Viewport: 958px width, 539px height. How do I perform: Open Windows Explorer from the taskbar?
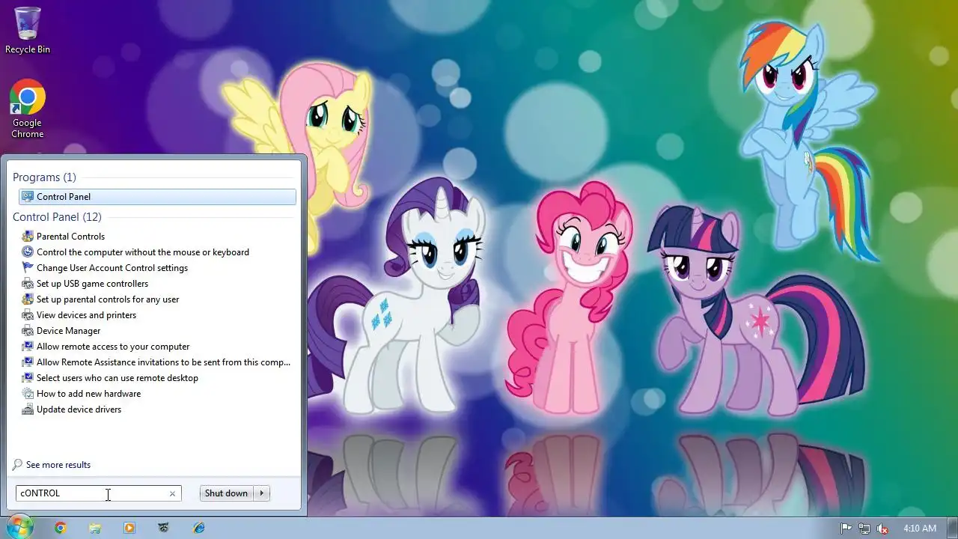95,528
